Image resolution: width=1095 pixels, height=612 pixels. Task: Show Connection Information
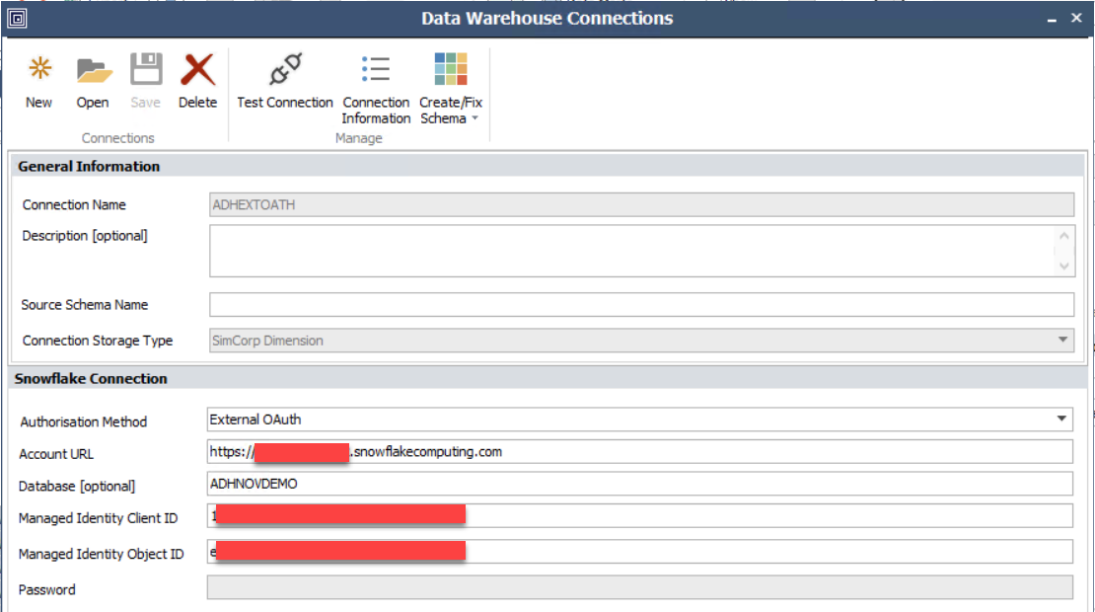click(x=376, y=90)
